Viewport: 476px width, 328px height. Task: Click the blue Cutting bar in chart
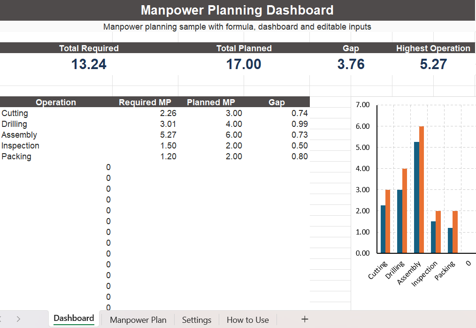click(383, 229)
